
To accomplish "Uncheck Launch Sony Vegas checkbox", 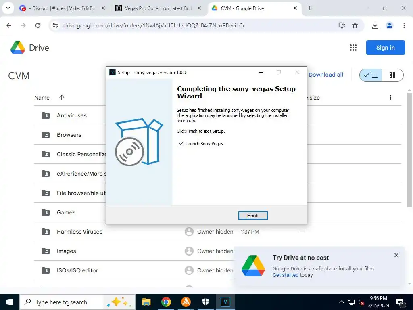I will tap(181, 143).
